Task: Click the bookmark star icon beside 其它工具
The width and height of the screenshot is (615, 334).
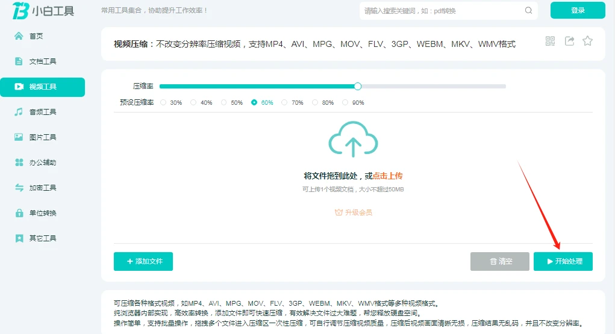Action: click(19, 238)
